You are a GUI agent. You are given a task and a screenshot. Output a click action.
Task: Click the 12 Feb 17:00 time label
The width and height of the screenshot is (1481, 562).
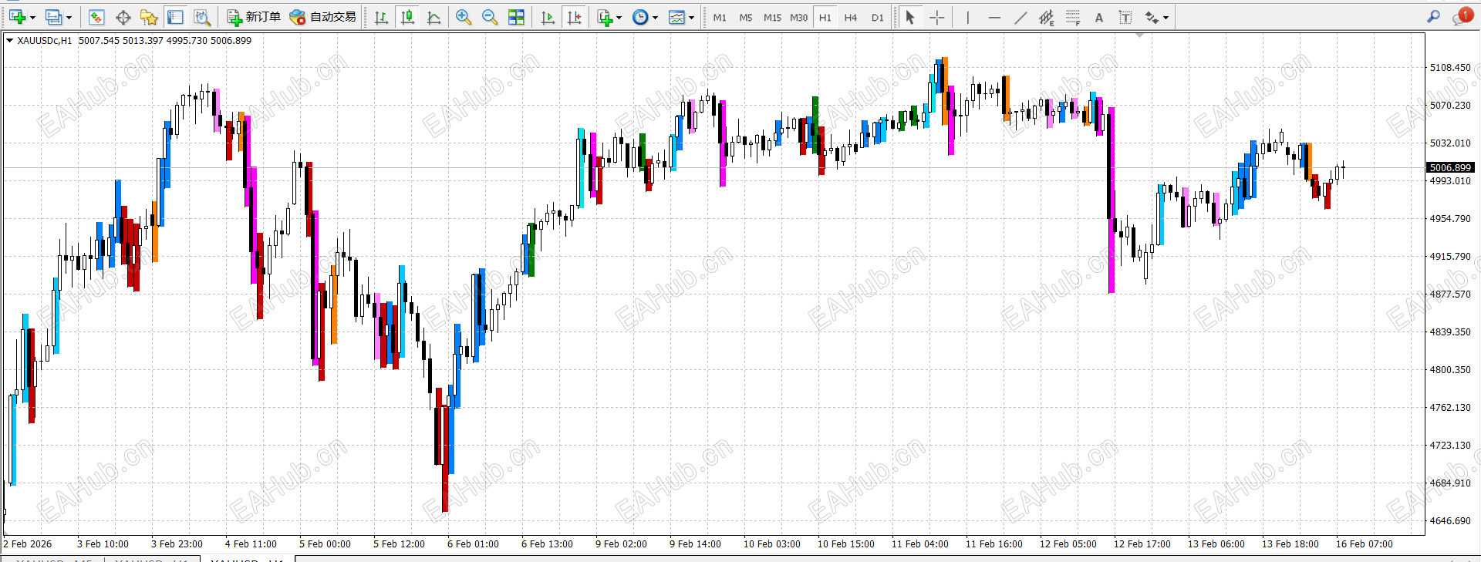pos(1142,544)
